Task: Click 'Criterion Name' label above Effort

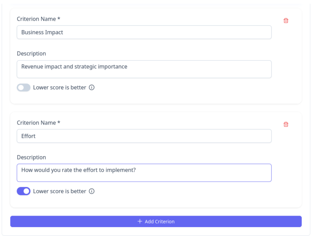Action: pos(36,123)
